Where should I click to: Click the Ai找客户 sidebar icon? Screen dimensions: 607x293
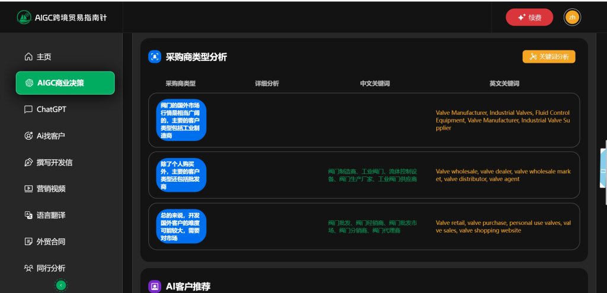28,136
